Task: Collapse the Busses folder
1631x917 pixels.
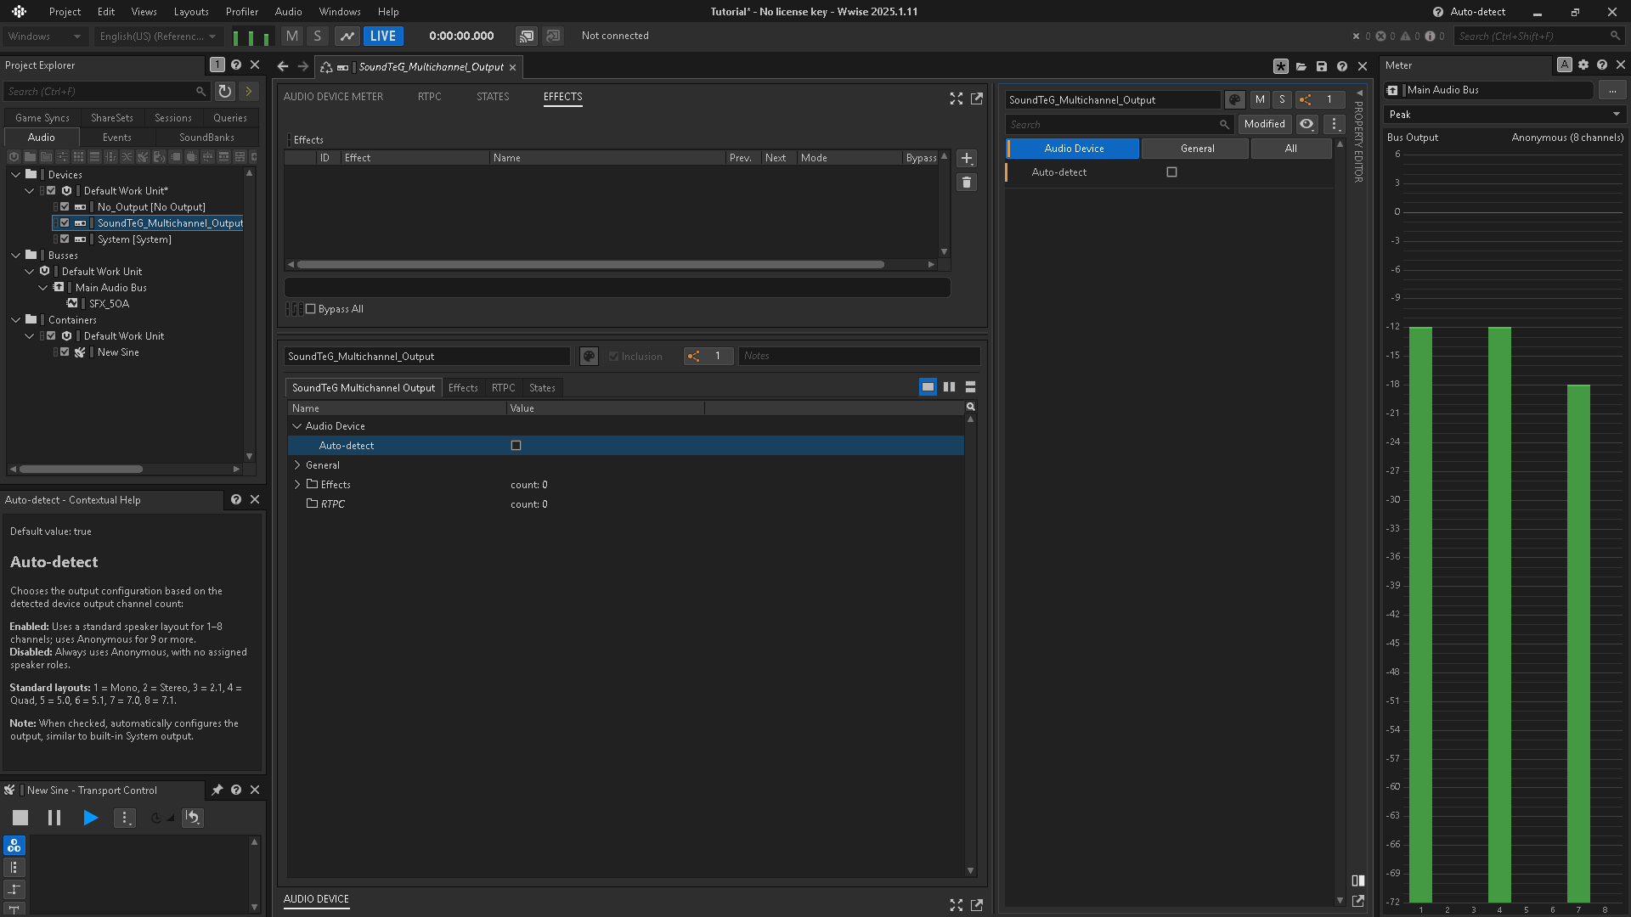Action: tap(16, 256)
